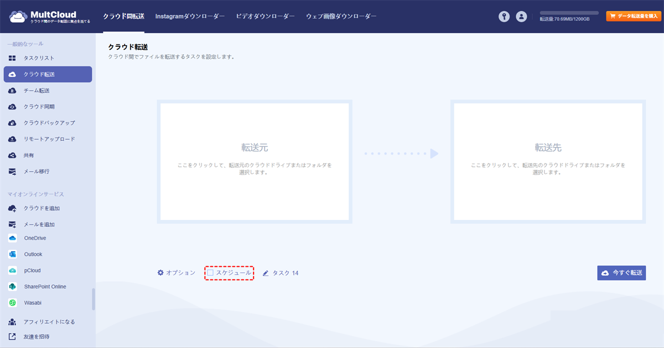Image resolution: width=664 pixels, height=348 pixels.
Task: Click the メール移行 icon
Action: [x=13, y=171]
